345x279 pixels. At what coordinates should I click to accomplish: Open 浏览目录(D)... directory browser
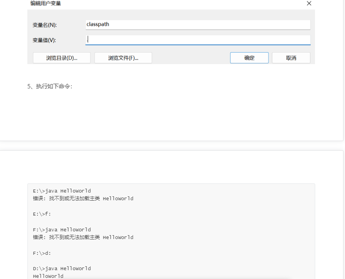point(62,58)
